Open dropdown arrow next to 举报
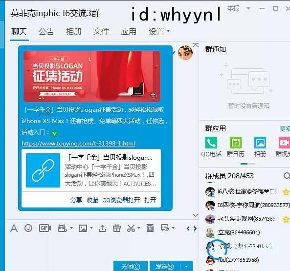The height and width of the screenshot is (271, 290). tap(248, 8)
